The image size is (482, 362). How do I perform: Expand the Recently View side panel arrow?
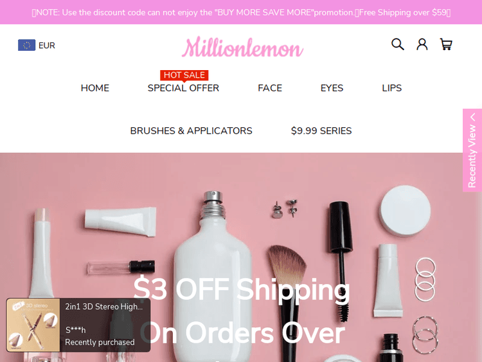tap(473, 117)
